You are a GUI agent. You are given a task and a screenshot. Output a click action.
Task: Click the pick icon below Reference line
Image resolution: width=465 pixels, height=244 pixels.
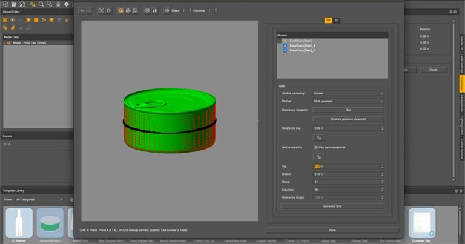[319, 137]
